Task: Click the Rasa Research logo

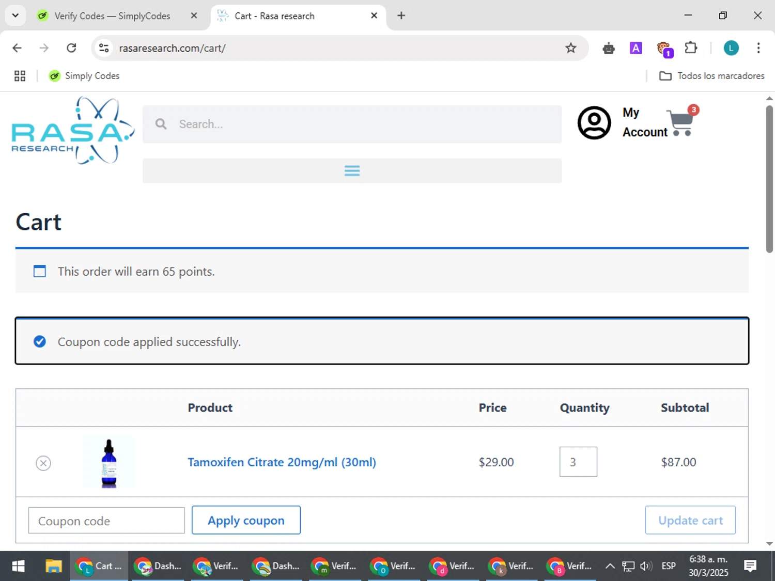Action: (73, 131)
